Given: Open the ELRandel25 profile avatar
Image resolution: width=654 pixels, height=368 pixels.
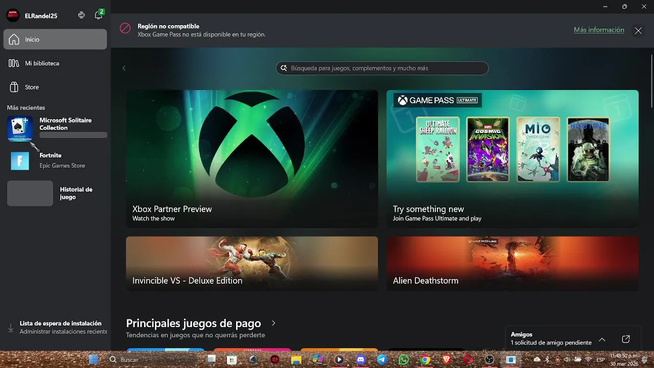Looking at the screenshot, I should pyautogui.click(x=13, y=15).
